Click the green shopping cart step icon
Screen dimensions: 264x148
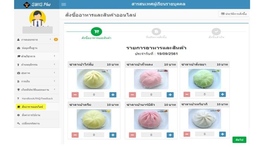click(96, 31)
